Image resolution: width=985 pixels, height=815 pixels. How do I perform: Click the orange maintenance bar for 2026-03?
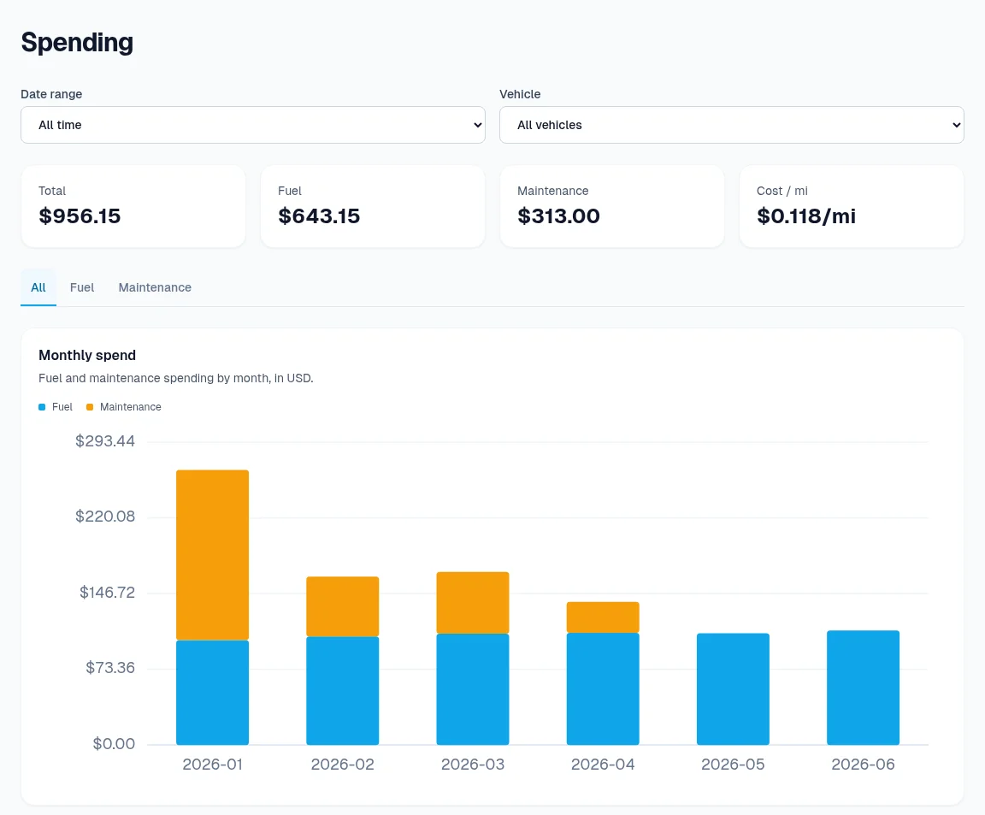click(x=472, y=603)
